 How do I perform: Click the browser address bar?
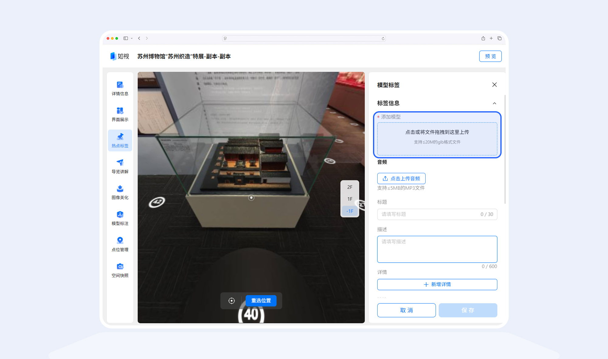(x=304, y=38)
